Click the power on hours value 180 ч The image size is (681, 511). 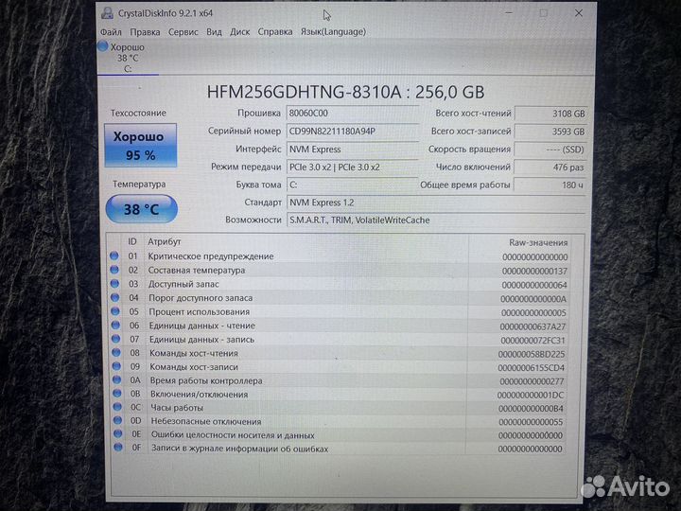pos(550,185)
